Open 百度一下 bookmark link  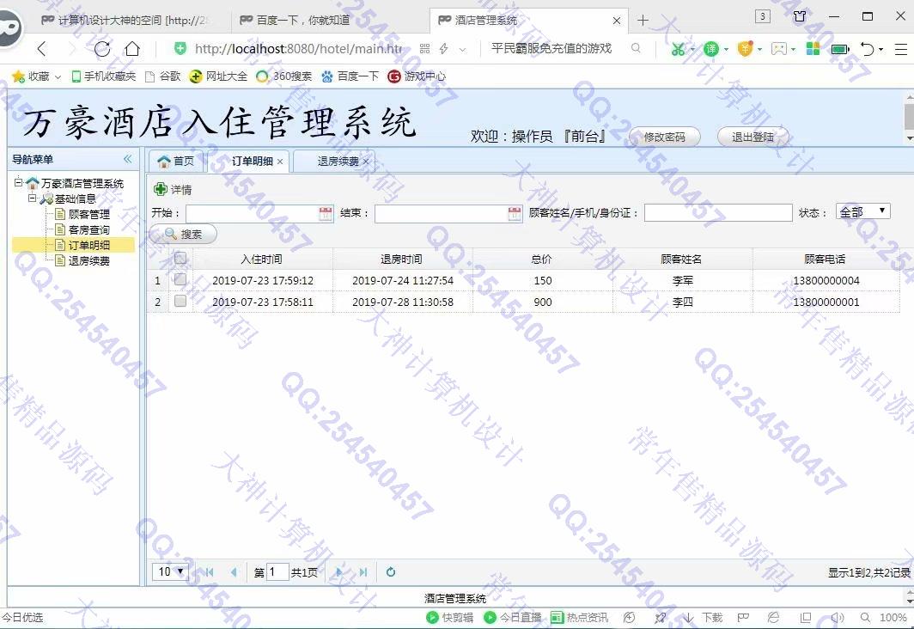[350, 76]
